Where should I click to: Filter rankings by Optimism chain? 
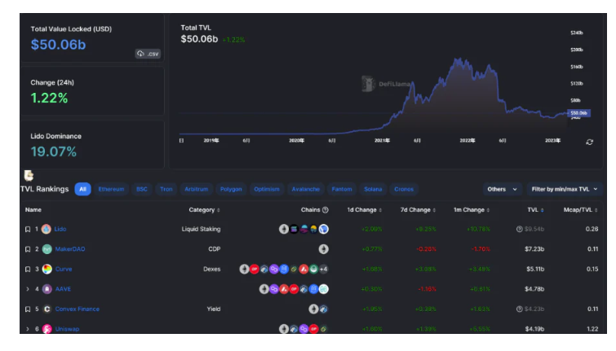pos(267,189)
